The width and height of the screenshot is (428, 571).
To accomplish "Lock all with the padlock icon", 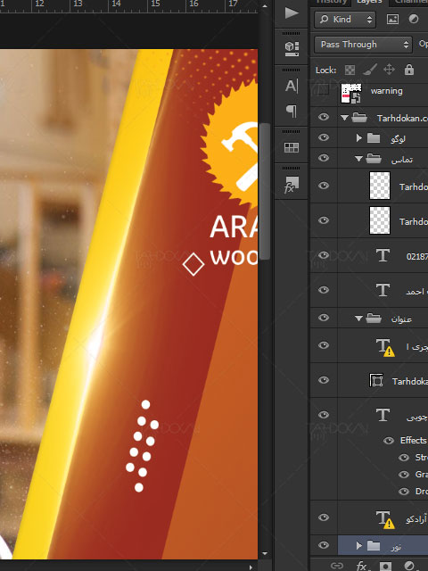I will click(409, 70).
